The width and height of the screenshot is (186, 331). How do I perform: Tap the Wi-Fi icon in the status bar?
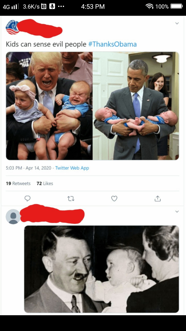coord(149,6)
